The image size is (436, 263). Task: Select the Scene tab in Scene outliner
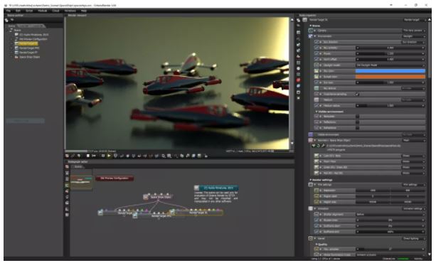coord(11,26)
